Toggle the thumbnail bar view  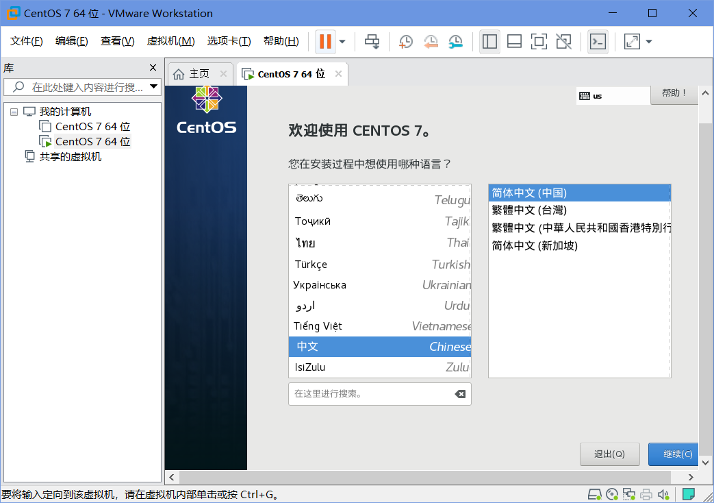point(514,42)
